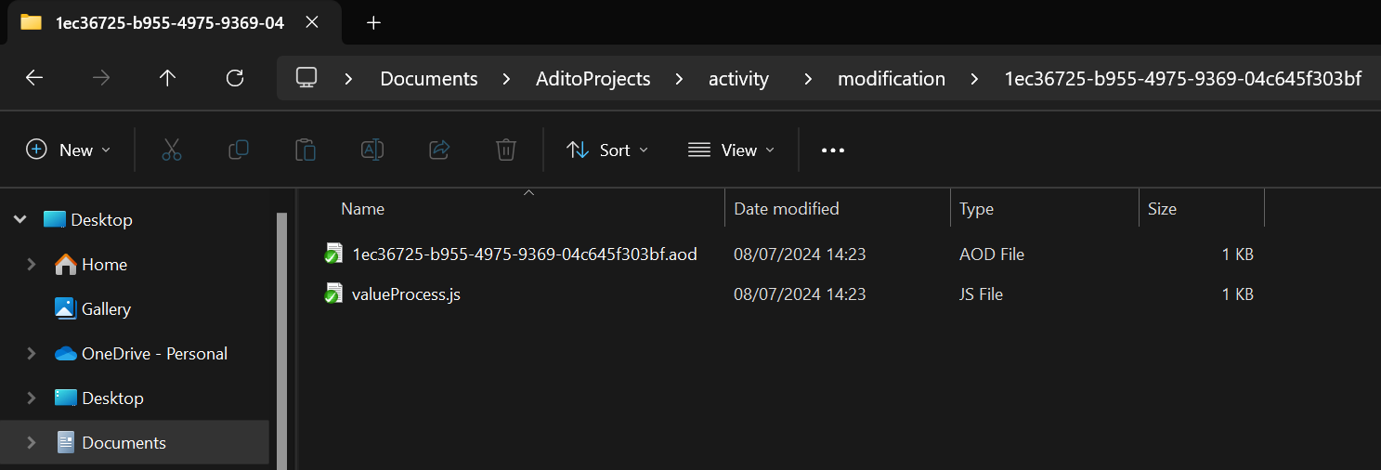The image size is (1381, 470).
Task: Click the Paste clipboard icon
Action: pos(305,150)
